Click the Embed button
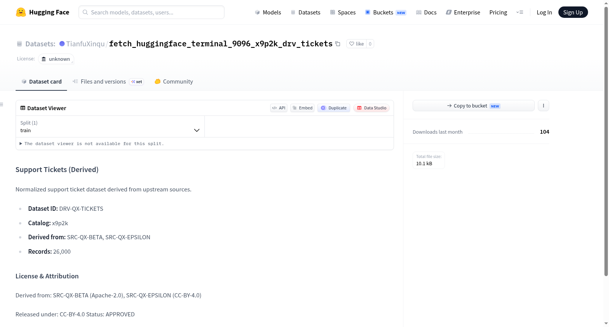Image resolution: width=609 pixels, height=327 pixels. click(302, 108)
